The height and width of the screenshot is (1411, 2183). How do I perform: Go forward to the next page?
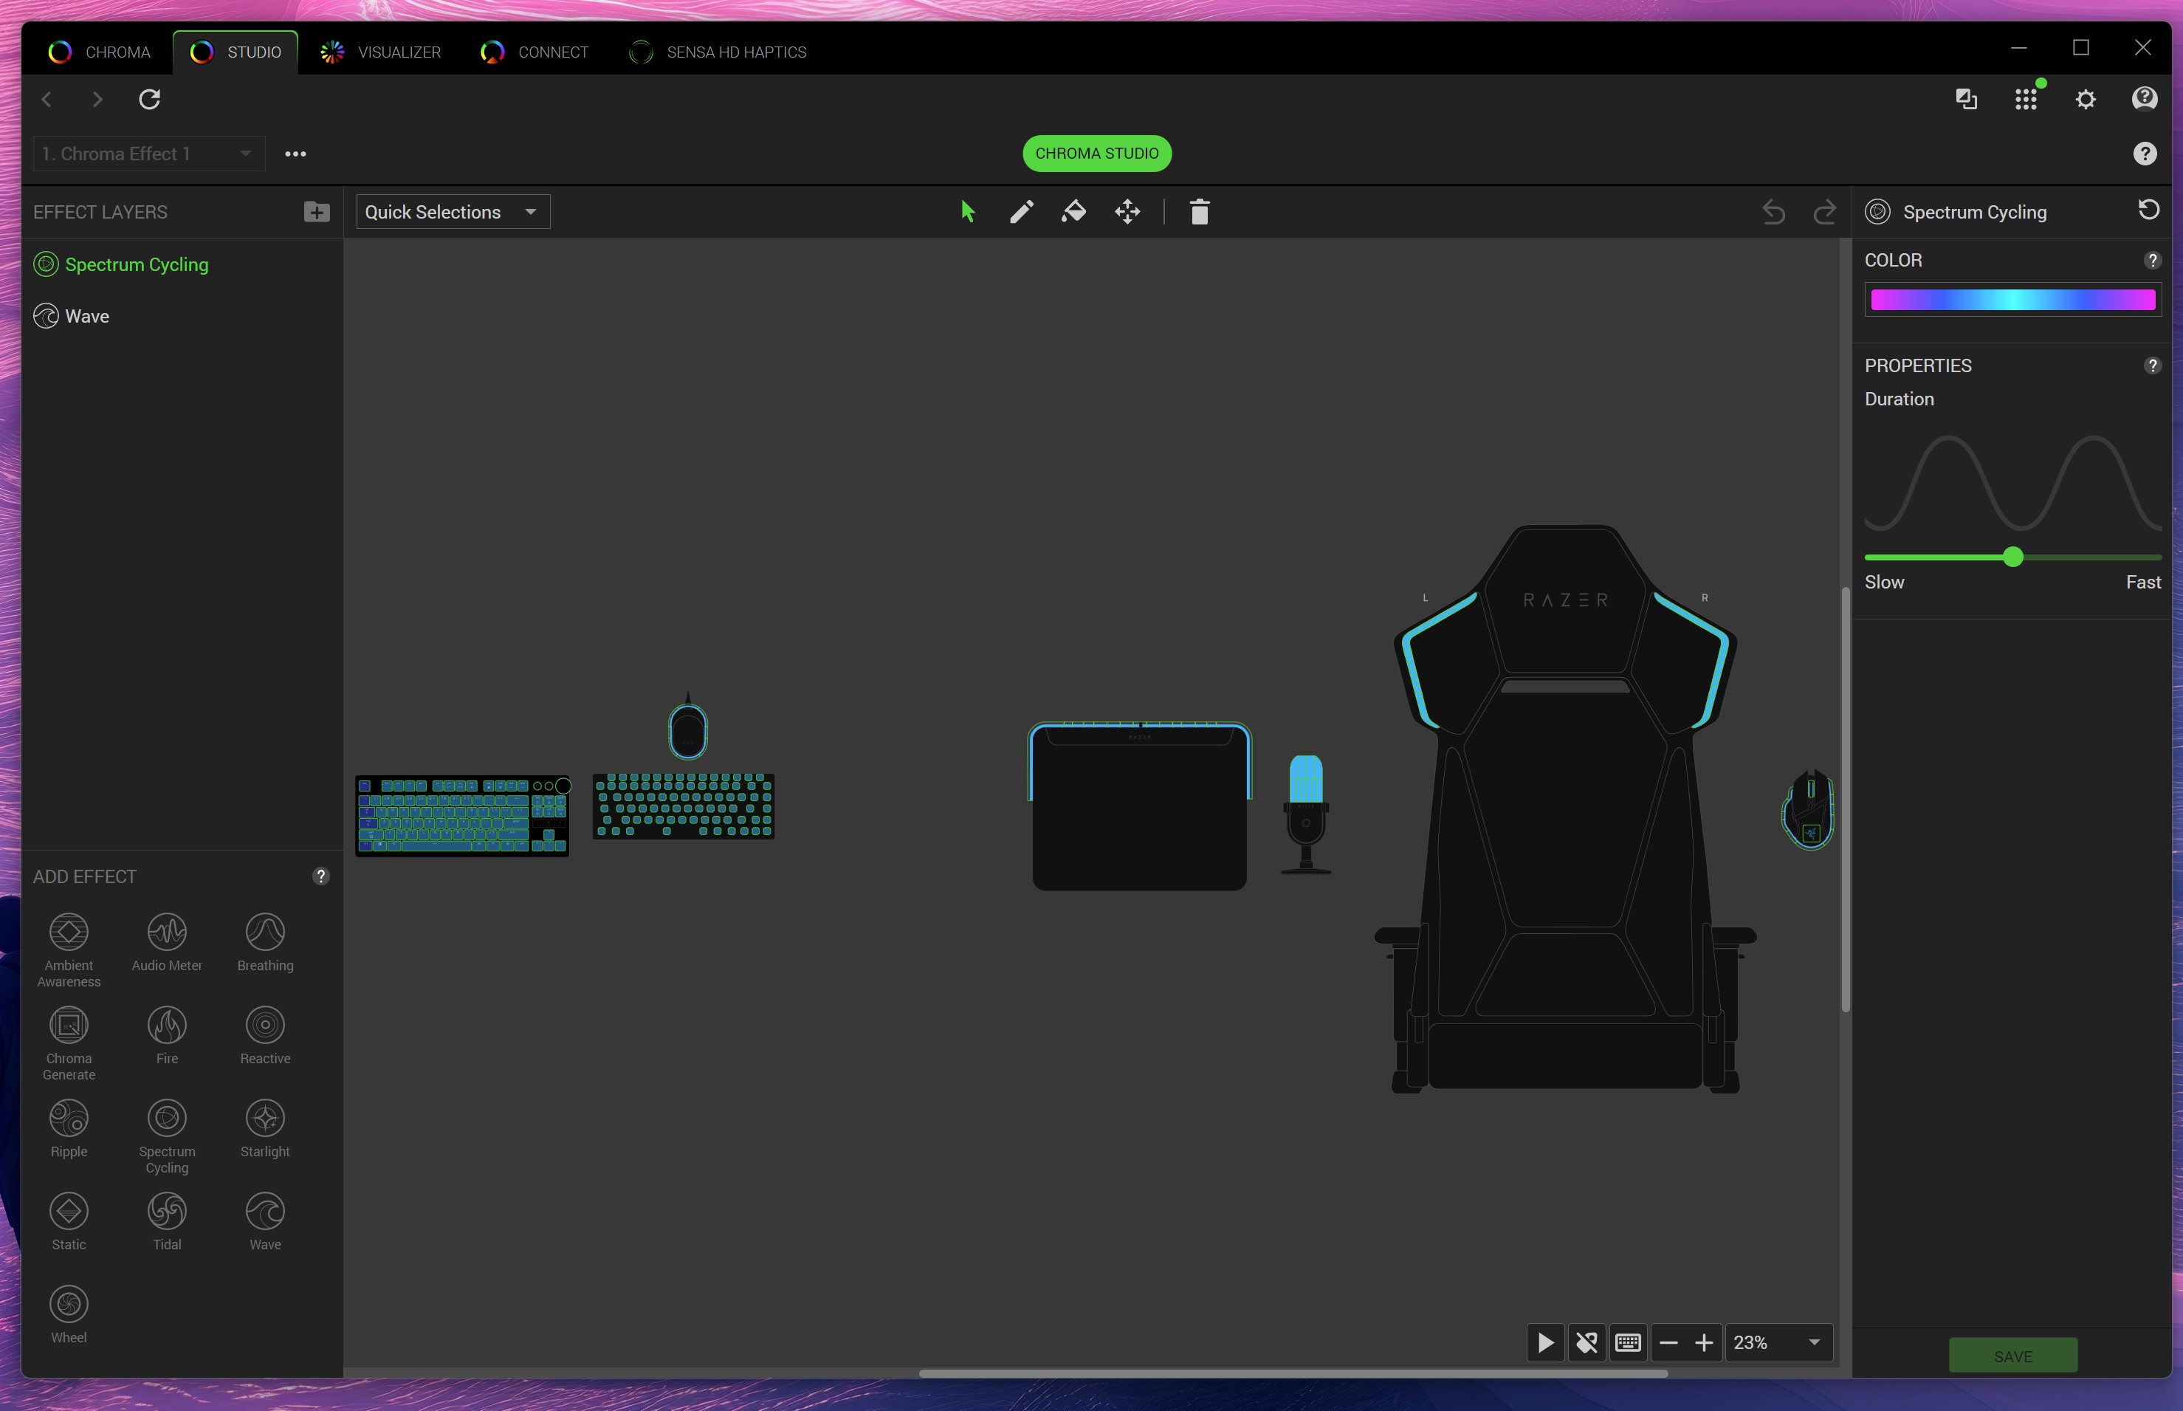tap(97, 99)
